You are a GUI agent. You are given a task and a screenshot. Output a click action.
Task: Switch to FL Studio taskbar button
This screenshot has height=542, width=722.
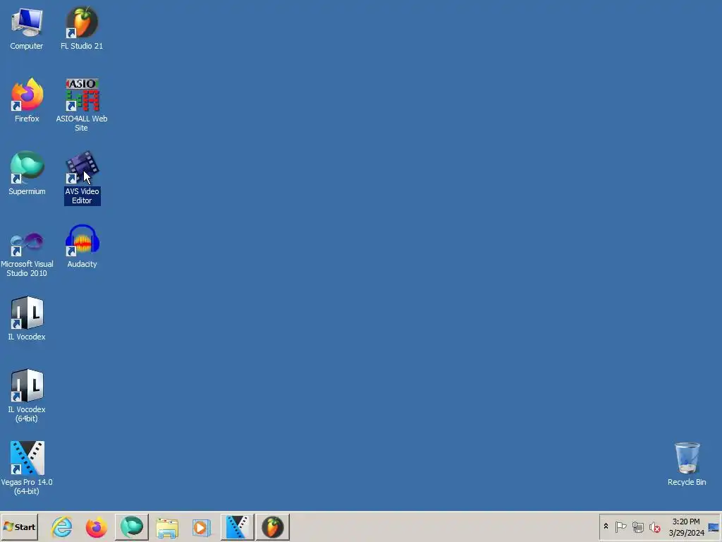tap(273, 526)
